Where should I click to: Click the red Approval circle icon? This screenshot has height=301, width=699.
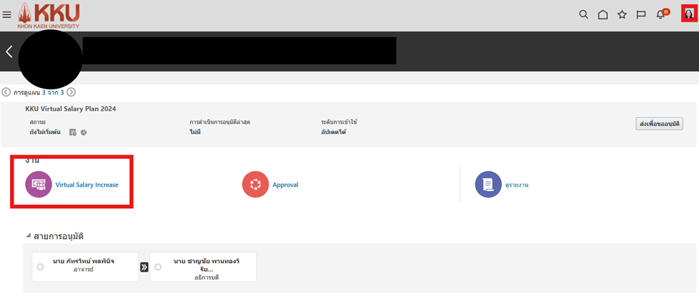click(255, 184)
